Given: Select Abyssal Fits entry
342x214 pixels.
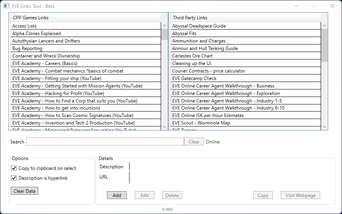Looking at the screenshot, I should 246,33.
